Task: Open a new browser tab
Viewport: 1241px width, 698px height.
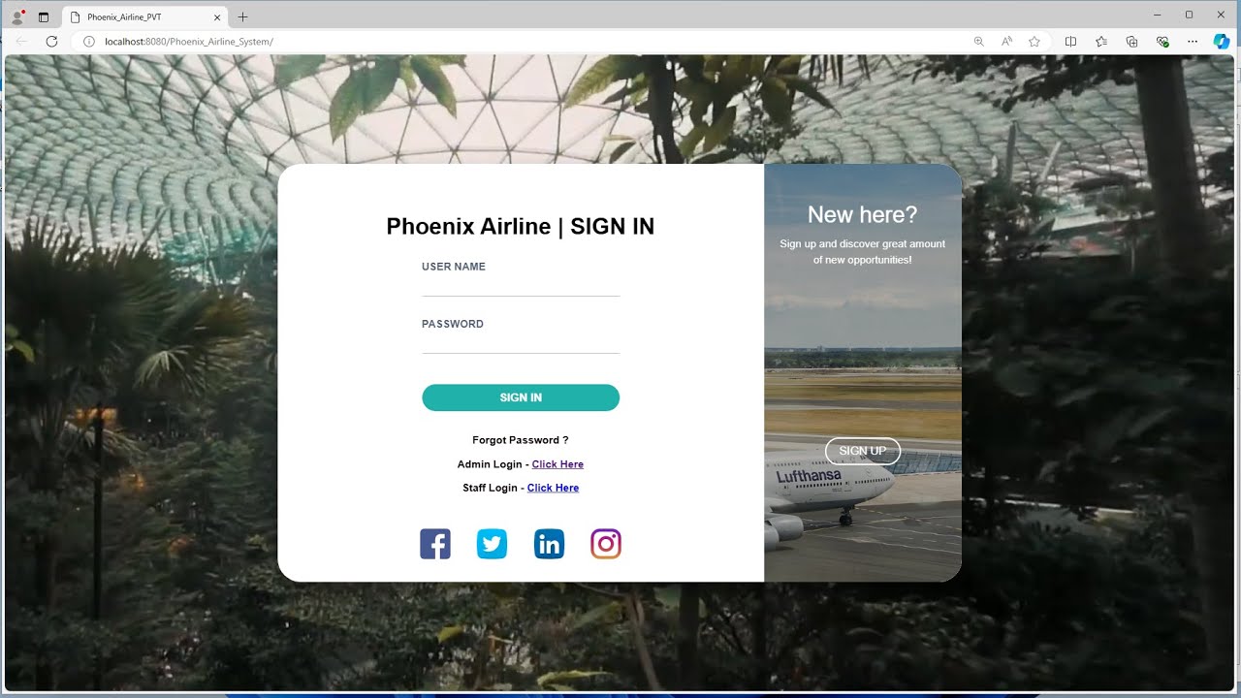Action: (x=243, y=17)
